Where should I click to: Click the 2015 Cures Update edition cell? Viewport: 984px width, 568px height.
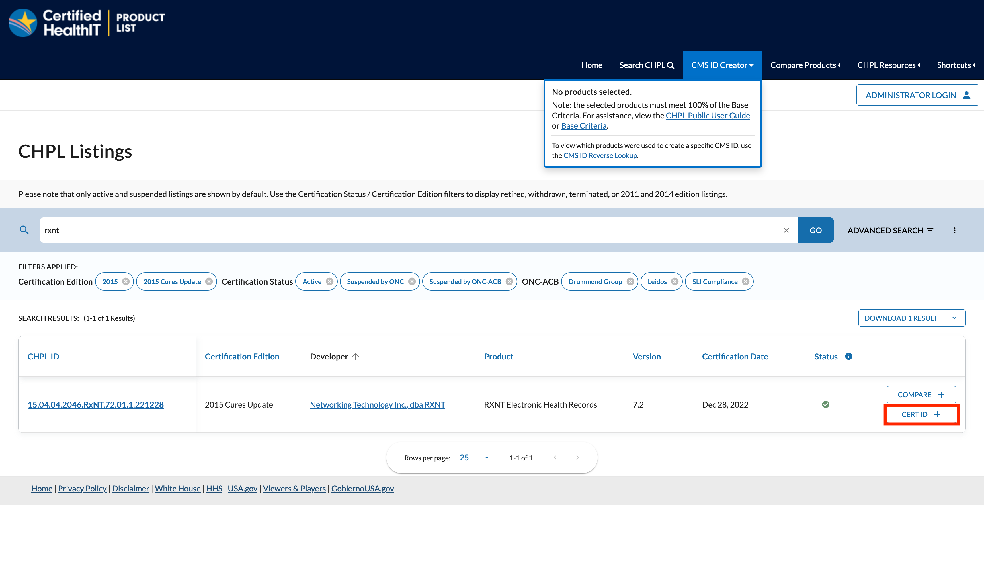(x=239, y=405)
